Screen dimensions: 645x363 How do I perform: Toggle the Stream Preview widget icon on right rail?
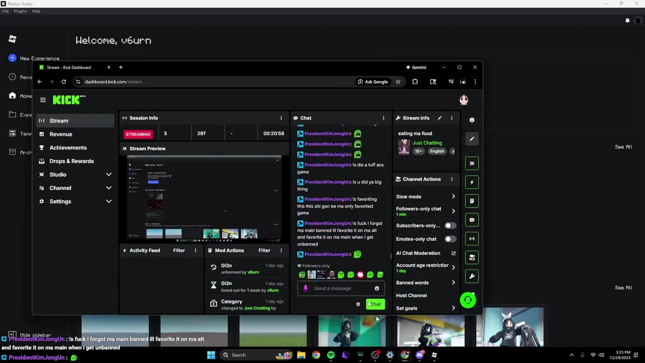(x=472, y=163)
